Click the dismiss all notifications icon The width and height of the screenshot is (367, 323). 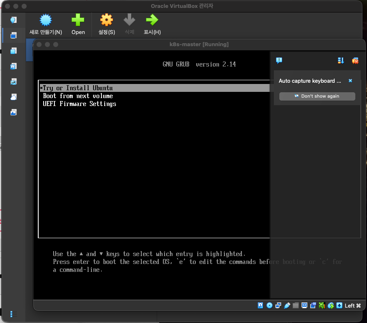tap(355, 61)
